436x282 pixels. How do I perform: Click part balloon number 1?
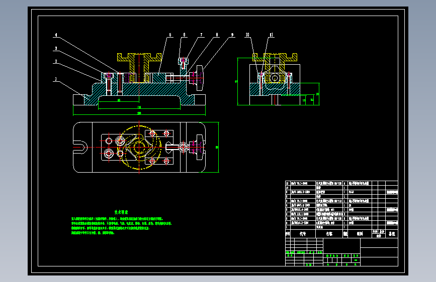[56, 79]
